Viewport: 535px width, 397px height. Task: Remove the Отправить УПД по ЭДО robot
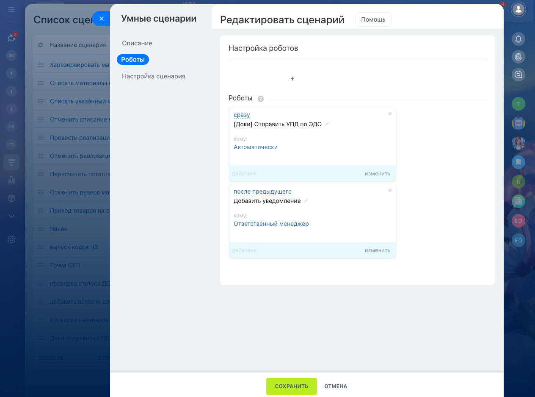[390, 114]
